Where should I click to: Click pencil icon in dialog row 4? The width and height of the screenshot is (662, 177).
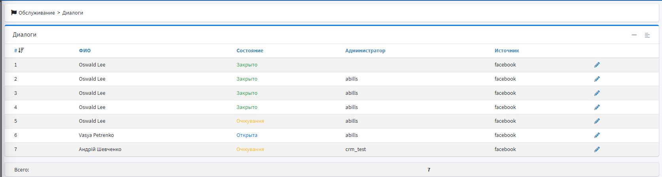click(597, 107)
